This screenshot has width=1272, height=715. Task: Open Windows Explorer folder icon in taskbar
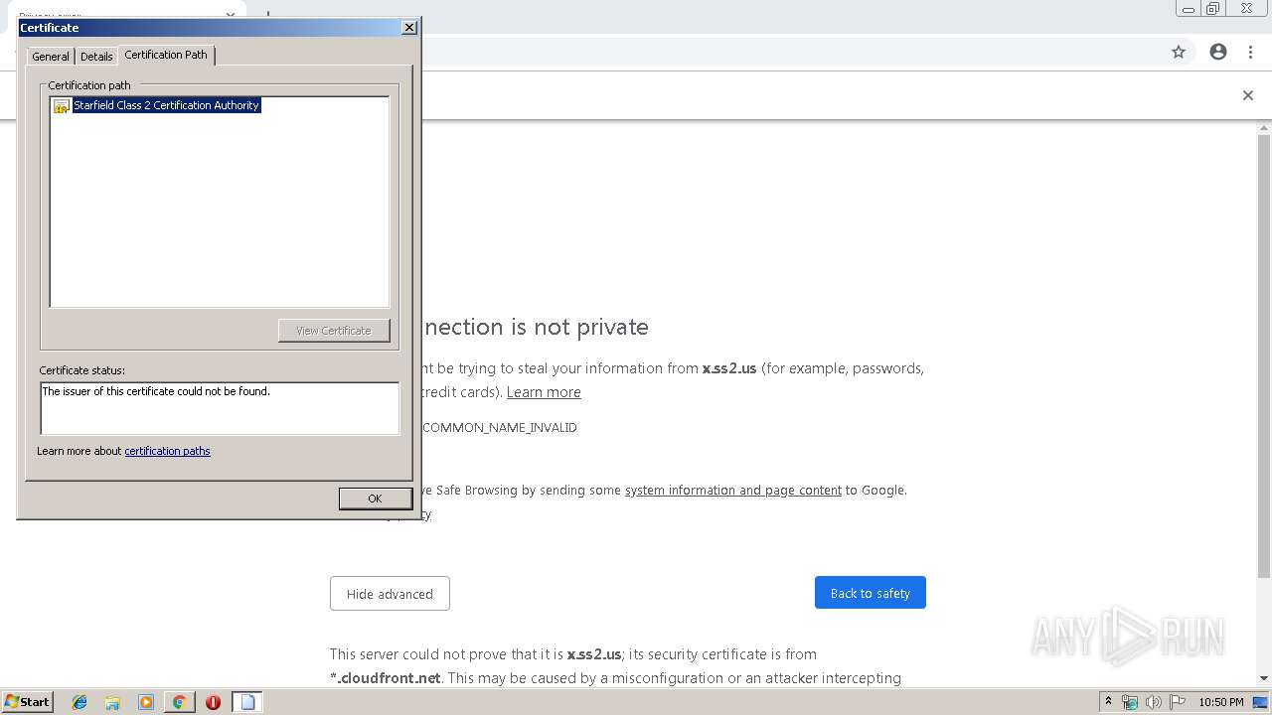[x=112, y=702]
